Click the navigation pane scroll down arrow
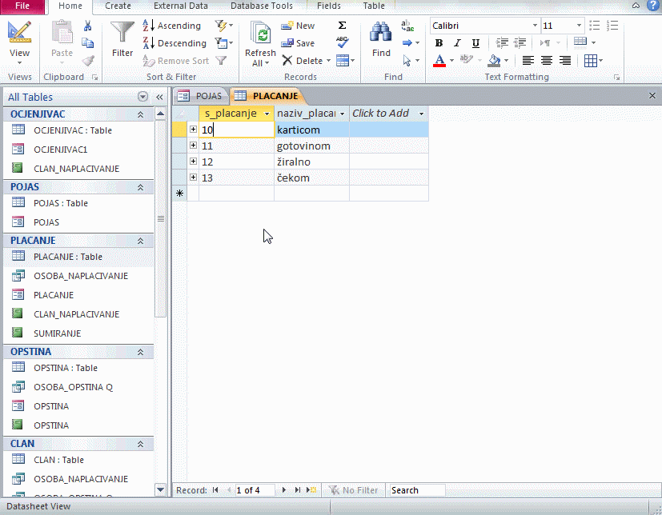Image resolution: width=662 pixels, height=515 pixels. (x=160, y=489)
